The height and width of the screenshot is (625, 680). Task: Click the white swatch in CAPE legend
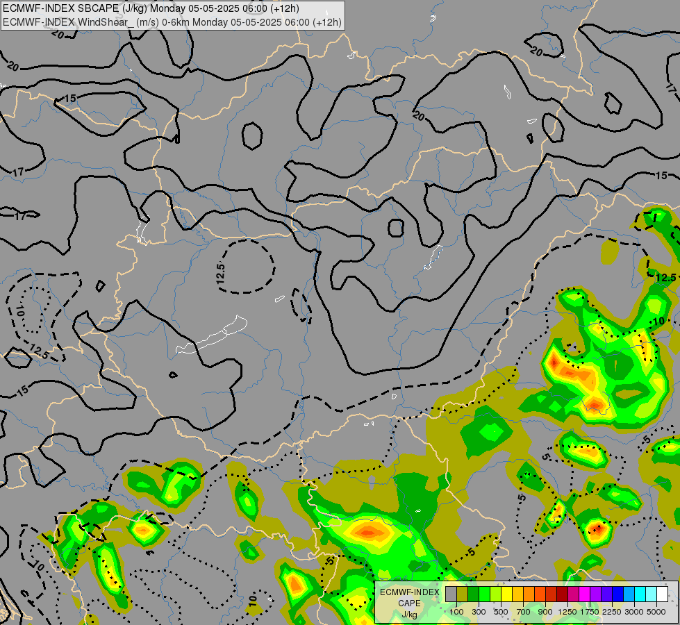[x=662, y=594]
